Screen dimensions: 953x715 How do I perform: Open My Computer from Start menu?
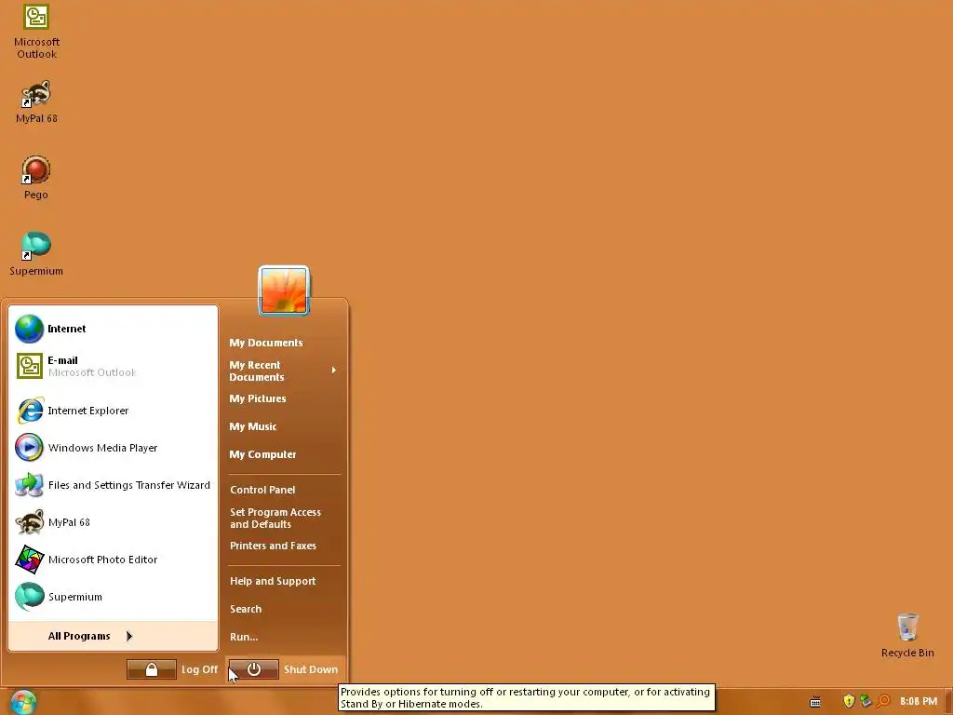point(262,454)
